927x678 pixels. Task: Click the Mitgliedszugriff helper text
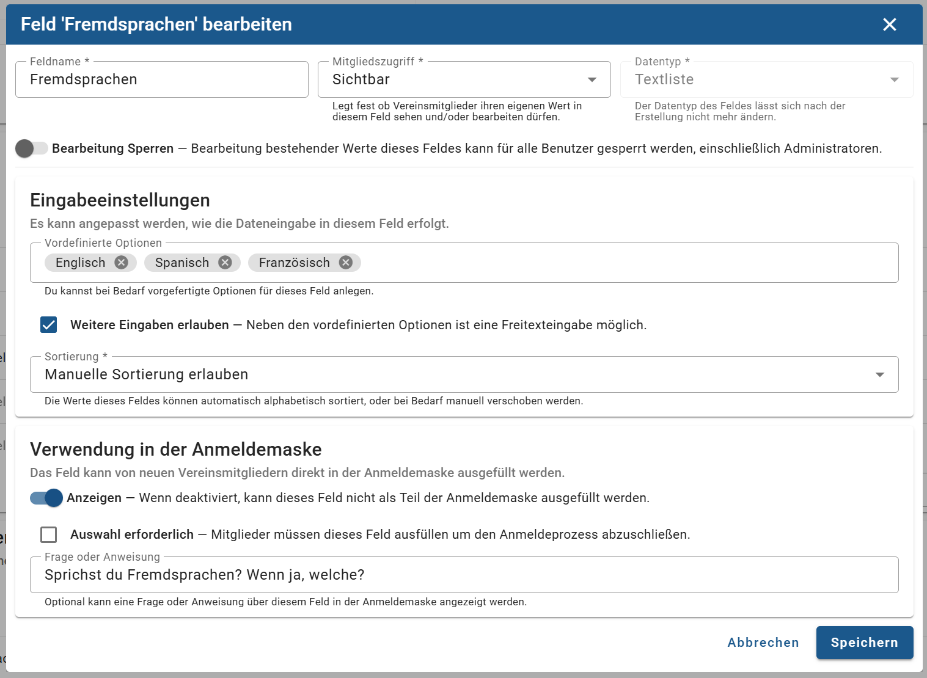coord(457,111)
